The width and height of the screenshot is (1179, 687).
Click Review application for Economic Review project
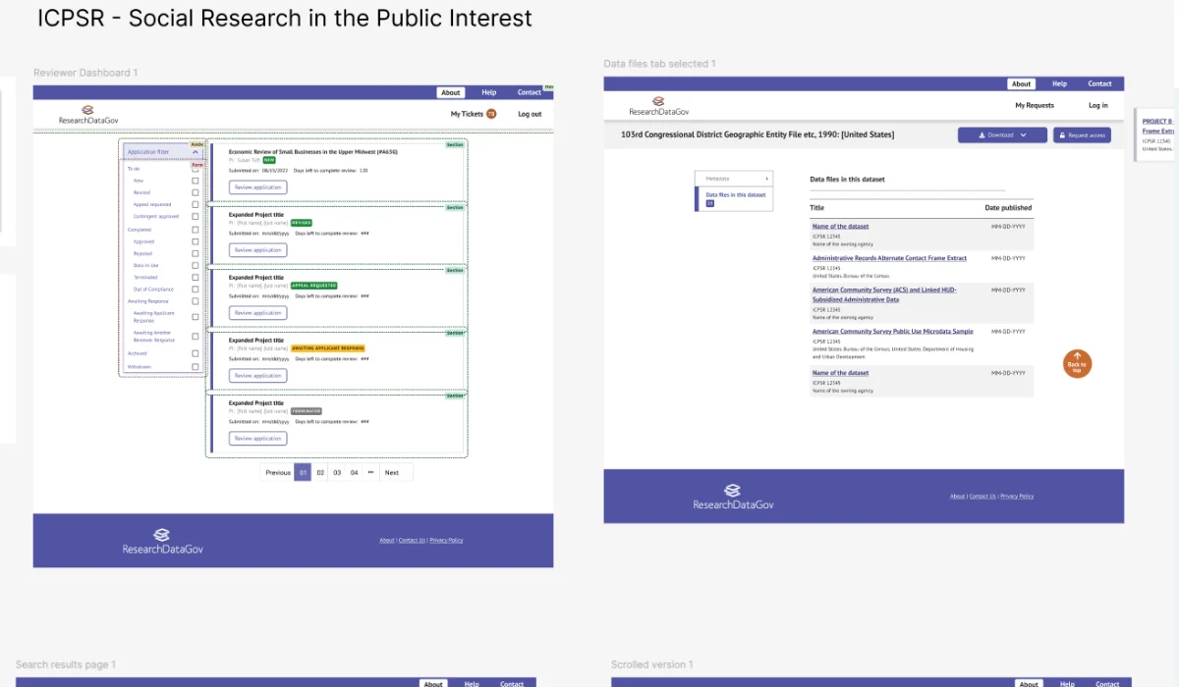pyautogui.click(x=257, y=187)
